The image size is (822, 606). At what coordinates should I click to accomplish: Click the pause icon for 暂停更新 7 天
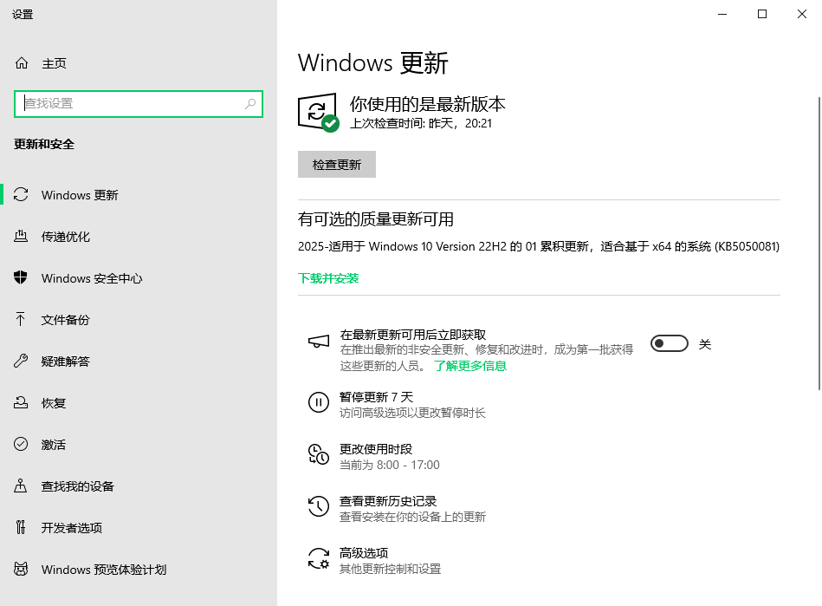318,402
